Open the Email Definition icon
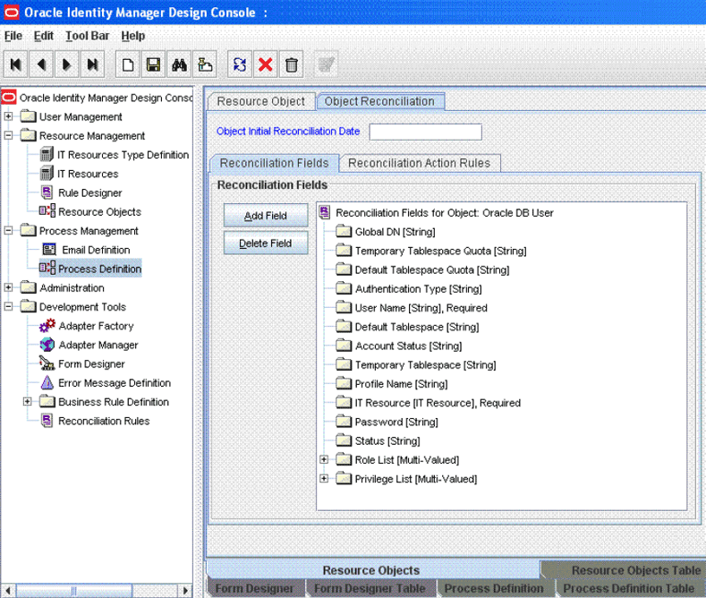The image size is (706, 598). [x=49, y=250]
